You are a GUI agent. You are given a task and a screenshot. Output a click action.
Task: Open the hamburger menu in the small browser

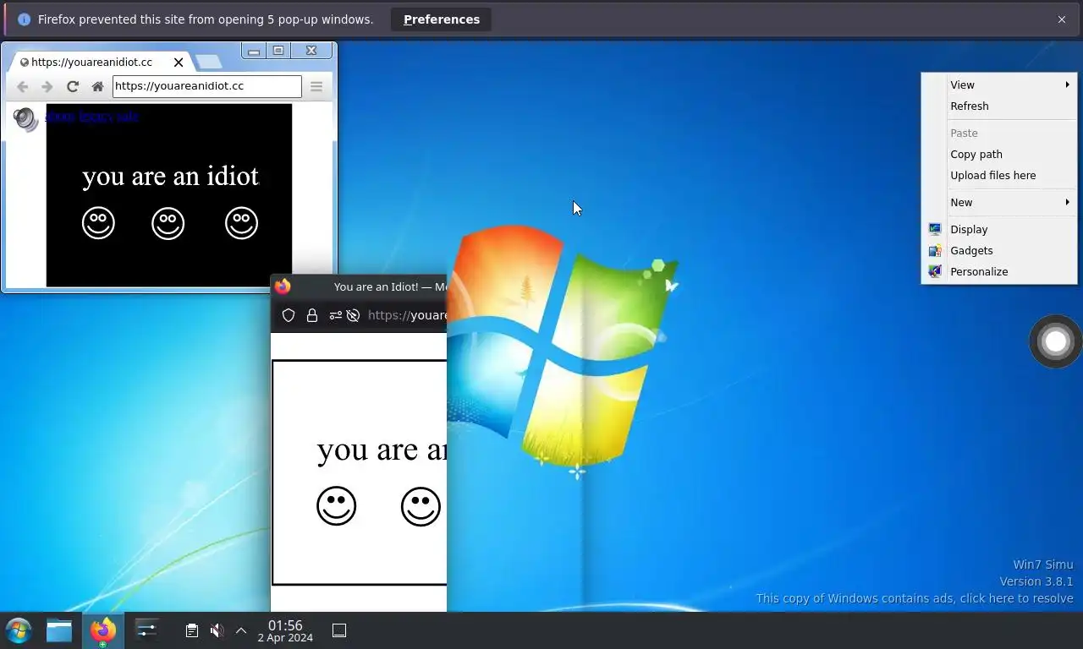(316, 86)
